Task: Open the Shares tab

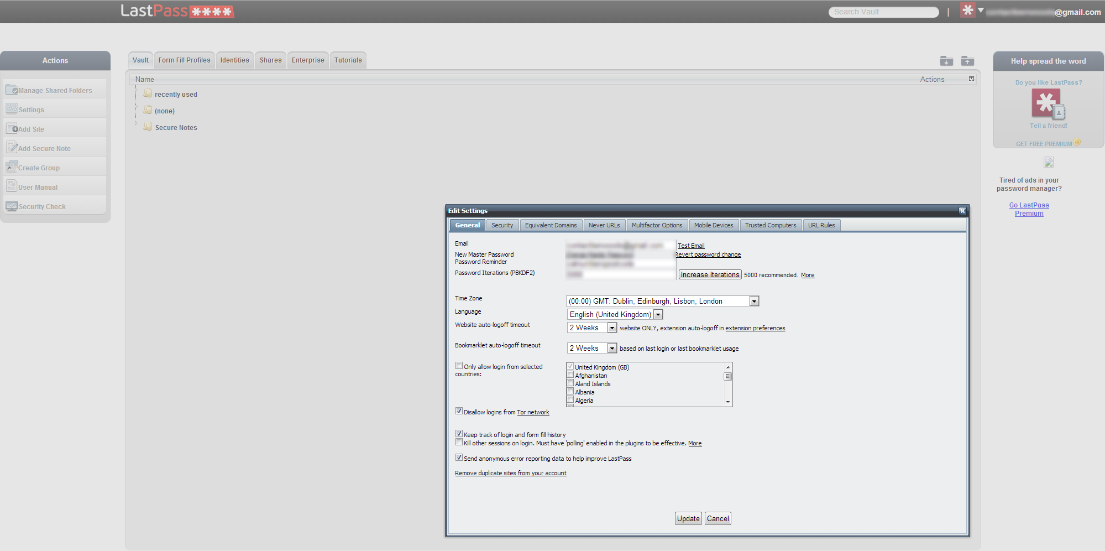Action: [270, 60]
